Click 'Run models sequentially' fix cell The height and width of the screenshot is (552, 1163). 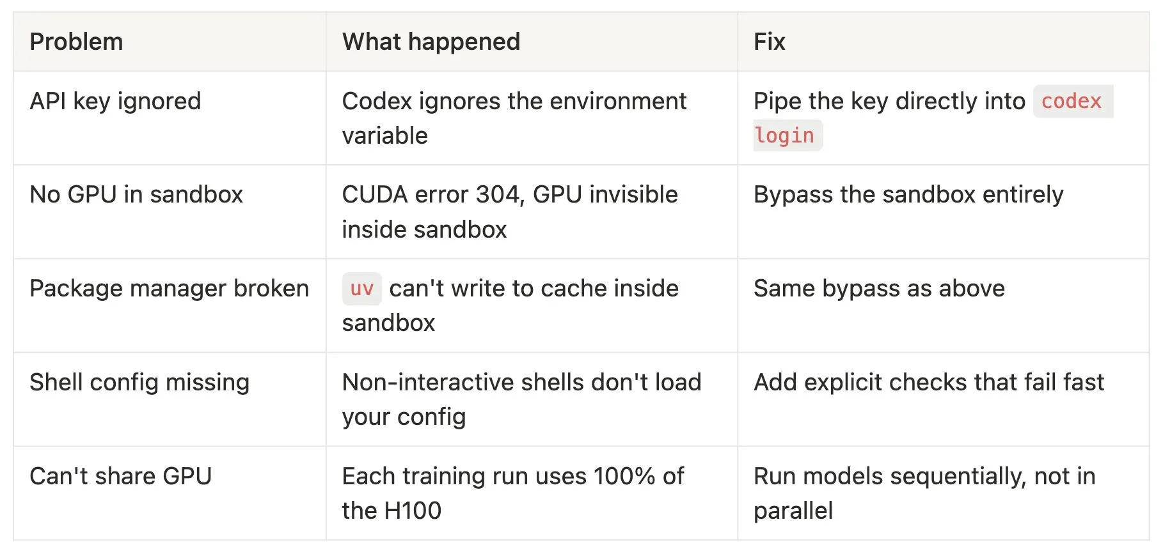pyautogui.click(x=924, y=493)
